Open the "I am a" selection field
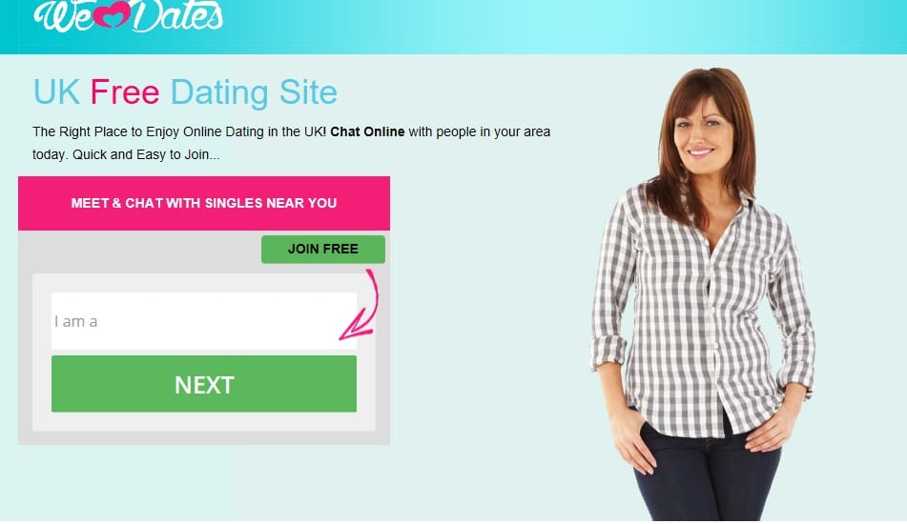Screen dimensions: 907x524 tap(203, 321)
